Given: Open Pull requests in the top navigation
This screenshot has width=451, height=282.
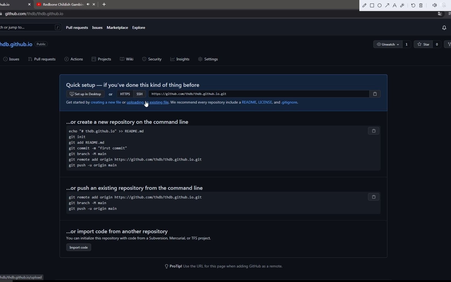Looking at the screenshot, I should click(77, 27).
